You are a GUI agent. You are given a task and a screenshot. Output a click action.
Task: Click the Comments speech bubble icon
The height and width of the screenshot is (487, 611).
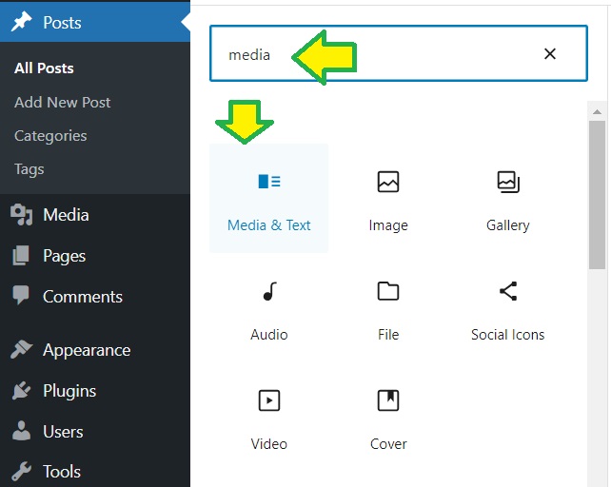click(21, 295)
